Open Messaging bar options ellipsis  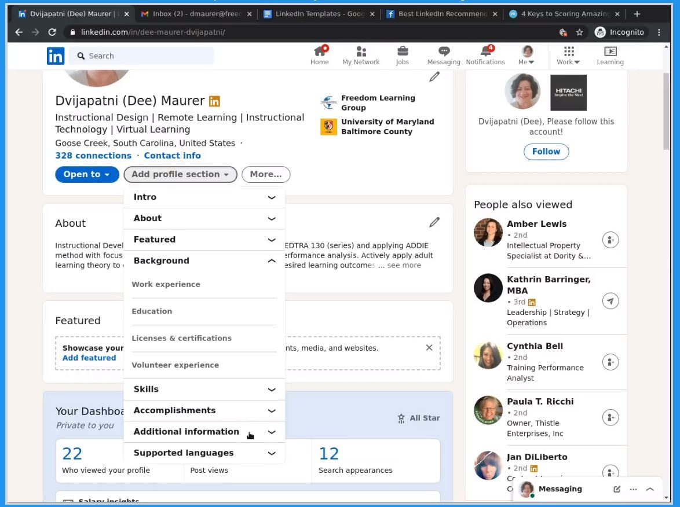(x=633, y=489)
